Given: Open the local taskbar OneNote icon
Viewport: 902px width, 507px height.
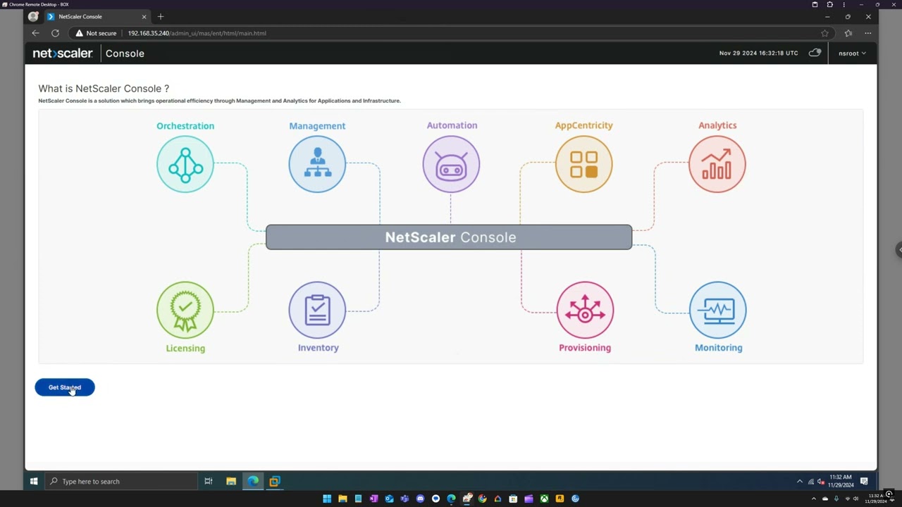Looking at the screenshot, I should tap(373, 499).
